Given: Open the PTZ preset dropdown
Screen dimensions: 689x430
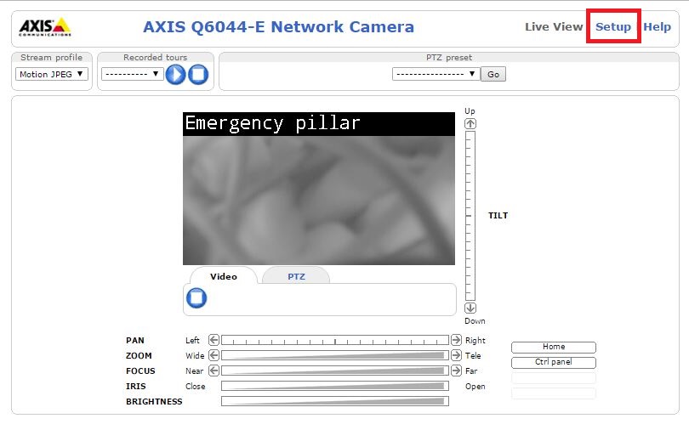Looking at the screenshot, I should pos(436,74).
